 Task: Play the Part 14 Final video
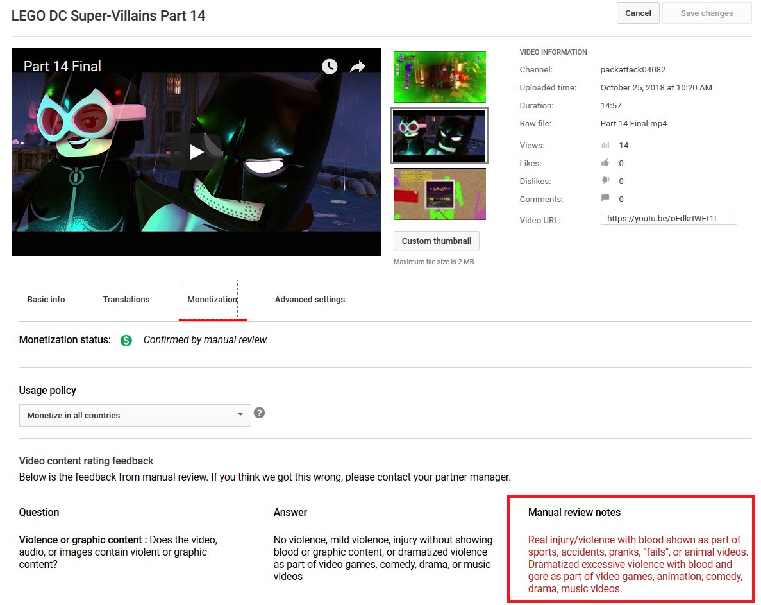pos(196,152)
